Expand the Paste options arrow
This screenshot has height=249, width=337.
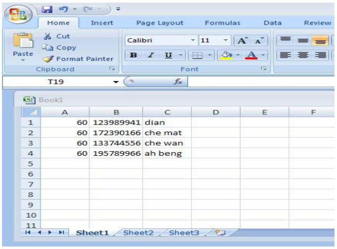23,60
